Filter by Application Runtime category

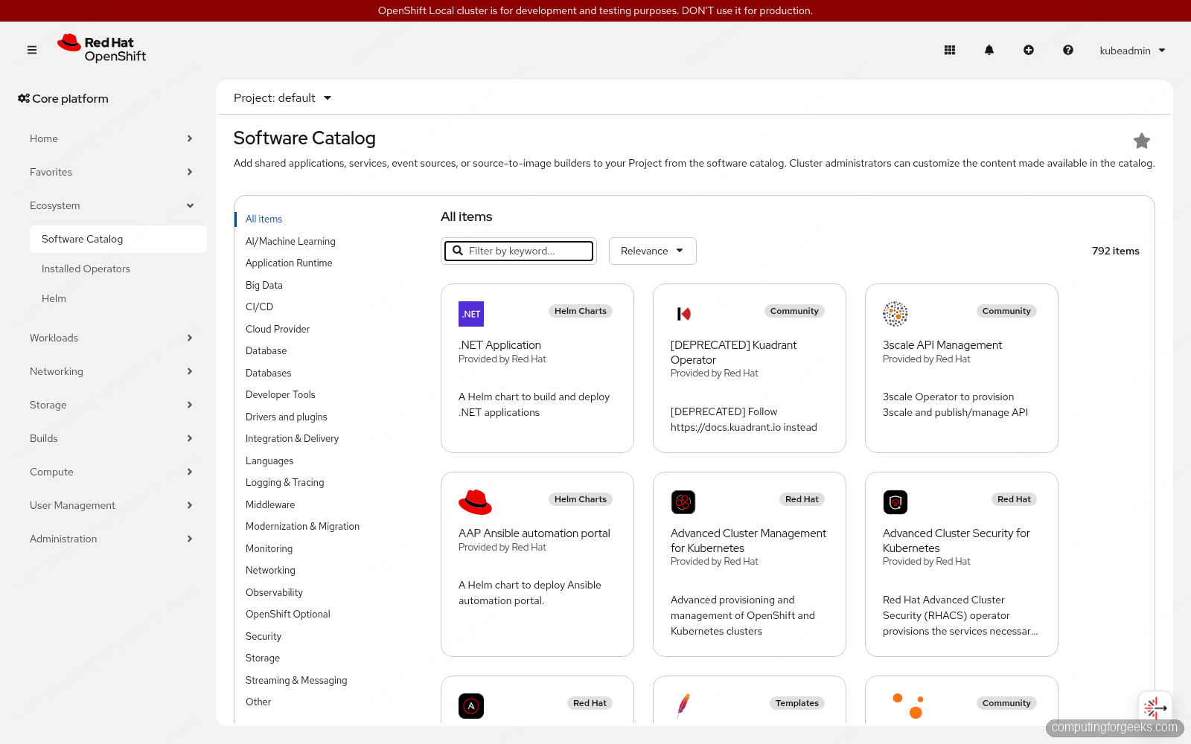coord(289,263)
